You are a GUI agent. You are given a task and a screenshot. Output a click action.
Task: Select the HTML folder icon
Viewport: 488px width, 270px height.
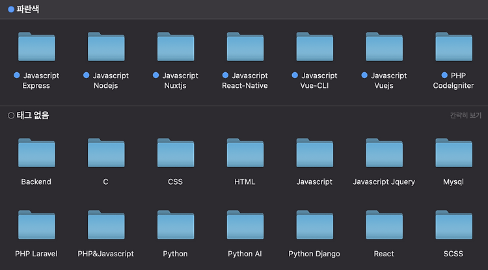(245, 153)
